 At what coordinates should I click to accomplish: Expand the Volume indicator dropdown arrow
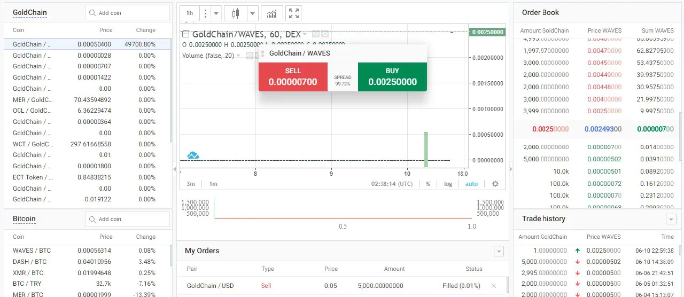click(238, 56)
